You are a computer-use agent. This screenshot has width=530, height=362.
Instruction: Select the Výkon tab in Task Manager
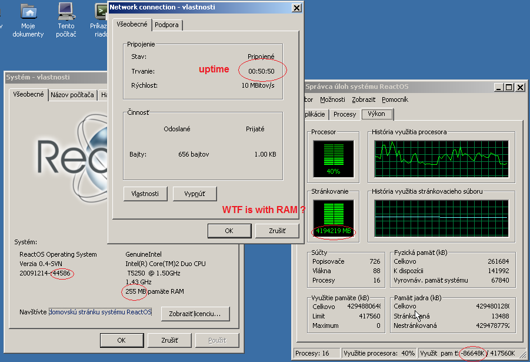tap(377, 114)
